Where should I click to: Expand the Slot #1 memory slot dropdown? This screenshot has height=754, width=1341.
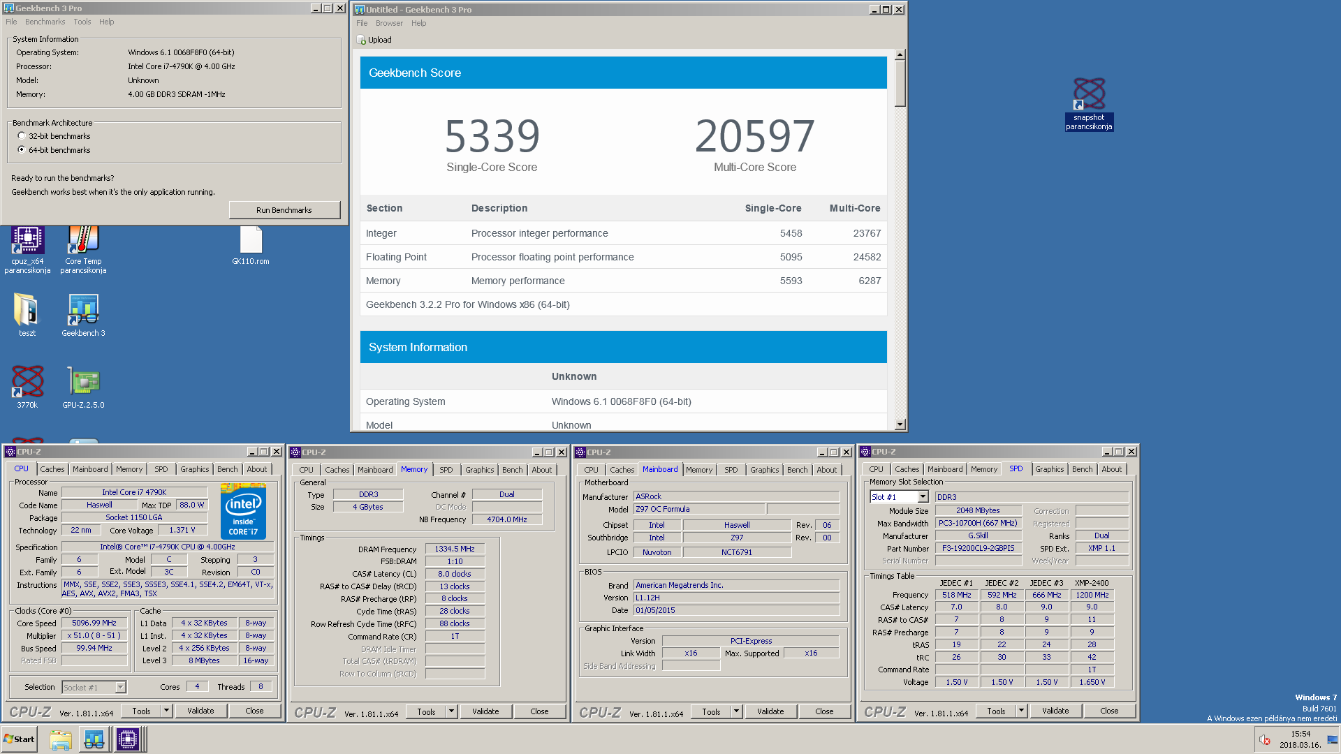923,497
